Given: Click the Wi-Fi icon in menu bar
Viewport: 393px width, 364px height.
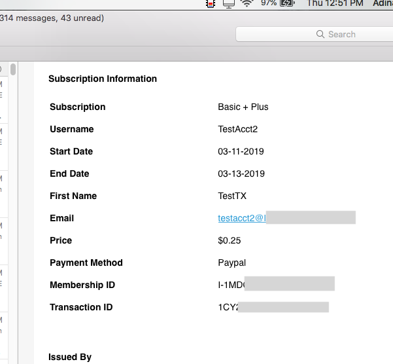Looking at the screenshot, I should (x=247, y=3).
